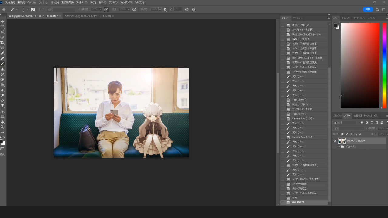Toggle Quick Mask mode icon
Image resolution: width=388 pixels, height=218 pixels.
[x=2, y=149]
